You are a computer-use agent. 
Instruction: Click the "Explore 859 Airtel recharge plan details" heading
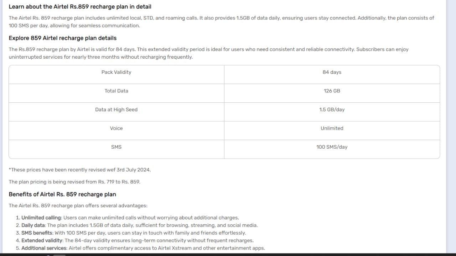click(62, 38)
